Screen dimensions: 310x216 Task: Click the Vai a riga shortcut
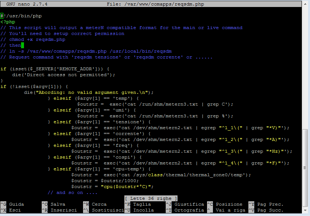226,210
